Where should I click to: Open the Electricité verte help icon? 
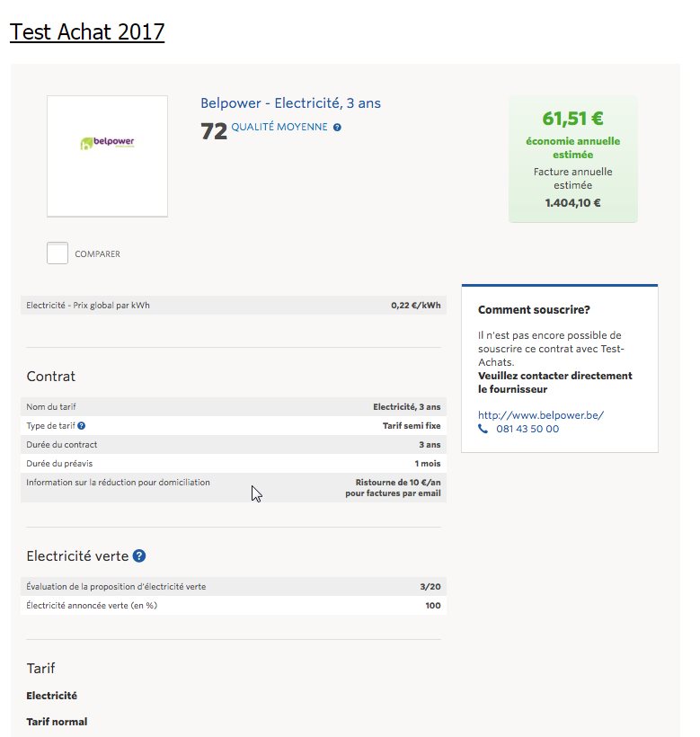click(x=139, y=556)
